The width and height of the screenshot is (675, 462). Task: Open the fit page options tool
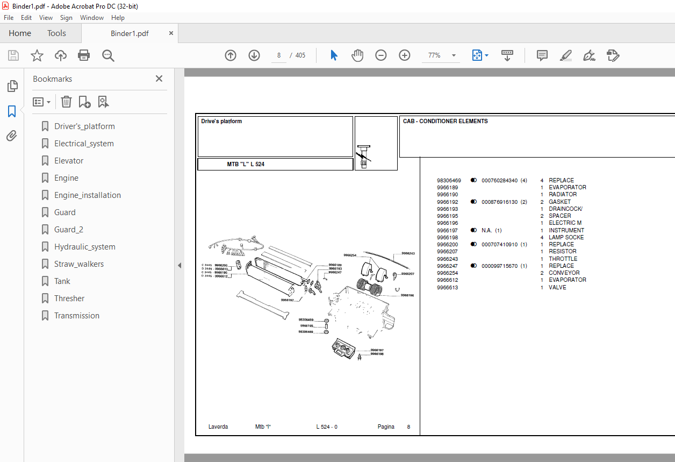480,55
